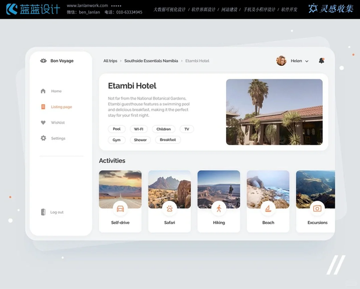
Task: Click the Beach card label
Action: pos(268,223)
